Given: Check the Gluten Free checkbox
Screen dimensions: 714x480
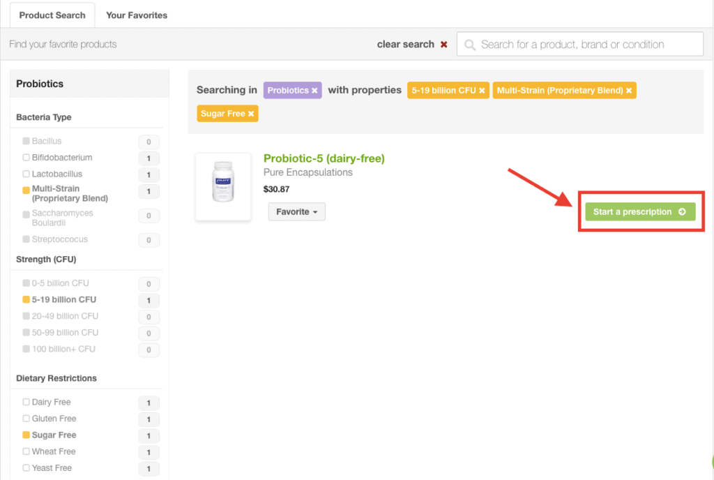Looking at the screenshot, I should pyautogui.click(x=26, y=419).
